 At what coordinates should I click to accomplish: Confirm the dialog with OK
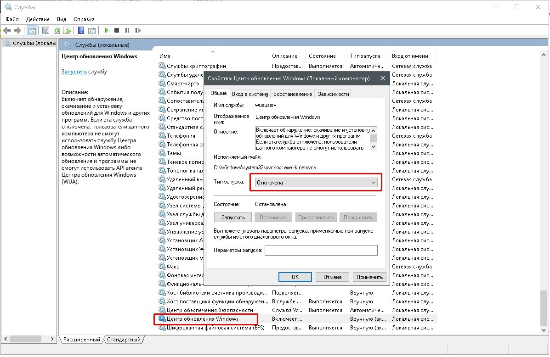[295, 277]
